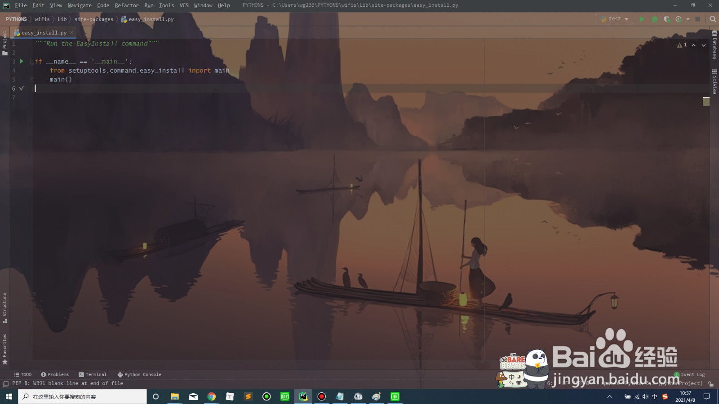This screenshot has height=404, width=719.
Task: Open Sublime Text from taskbar
Action: pyautogui.click(x=248, y=396)
